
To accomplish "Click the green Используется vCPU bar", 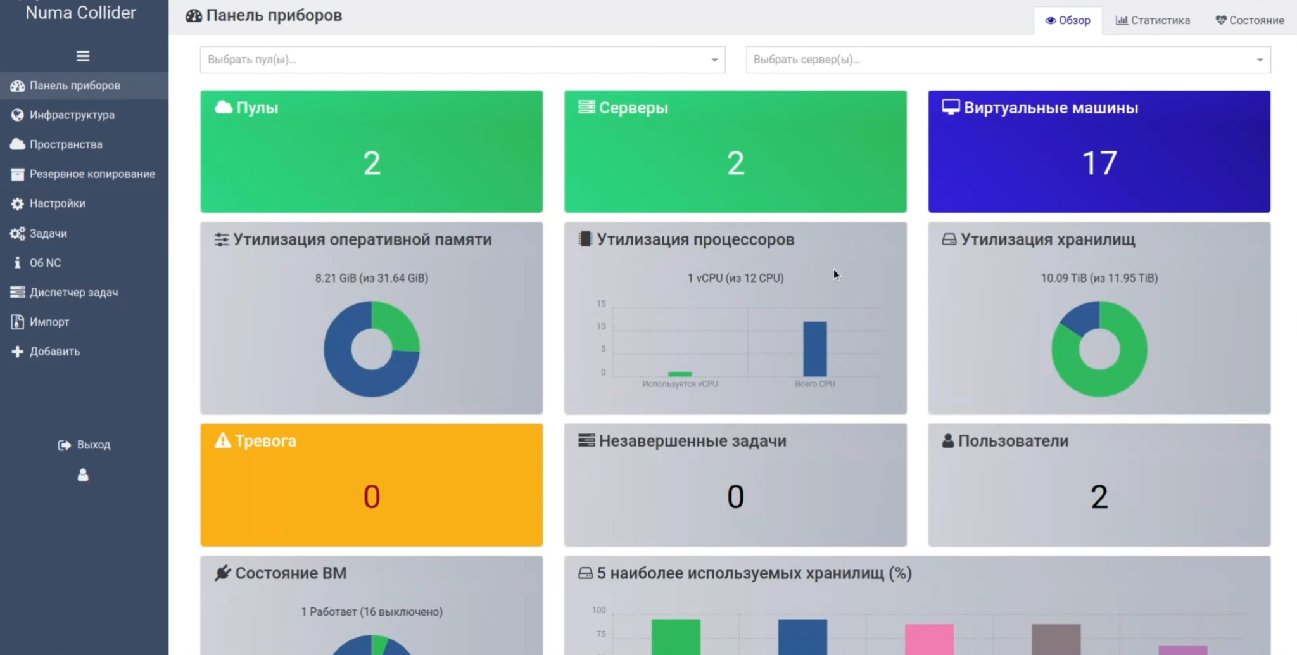I will point(680,374).
